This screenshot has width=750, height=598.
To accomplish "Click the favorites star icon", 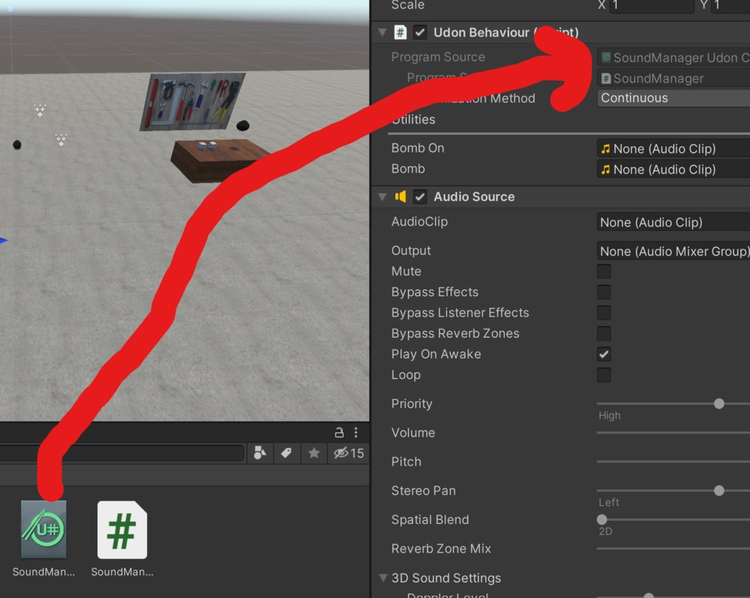I will pyautogui.click(x=313, y=453).
